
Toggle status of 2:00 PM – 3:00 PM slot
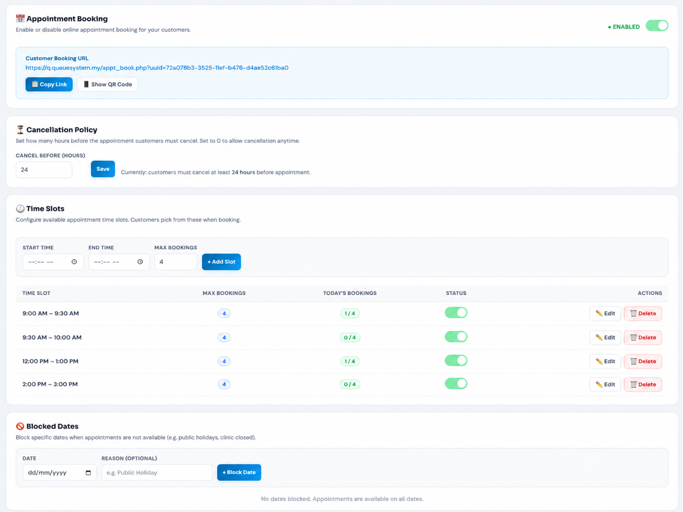pos(456,384)
